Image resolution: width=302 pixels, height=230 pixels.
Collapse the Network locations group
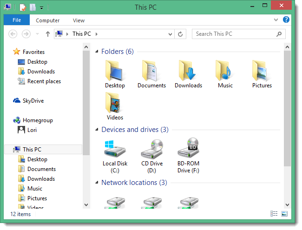97,182
